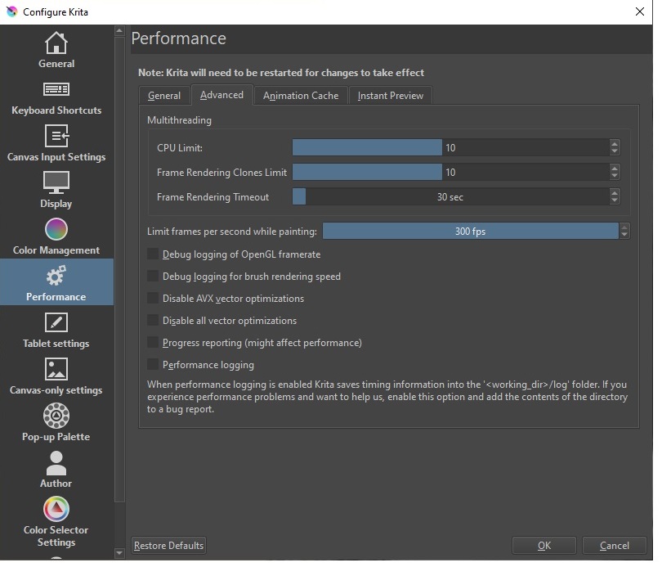Screen dimensions: 662x567
Task: Enable Debug logging of OpenGL framerate
Action: [153, 254]
